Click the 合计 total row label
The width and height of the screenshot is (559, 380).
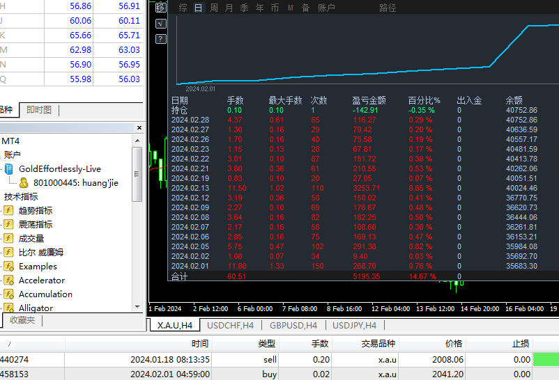(x=179, y=276)
